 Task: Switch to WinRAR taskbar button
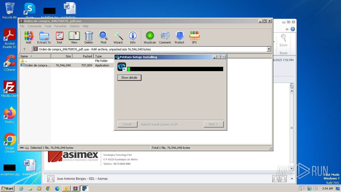(x=75, y=189)
